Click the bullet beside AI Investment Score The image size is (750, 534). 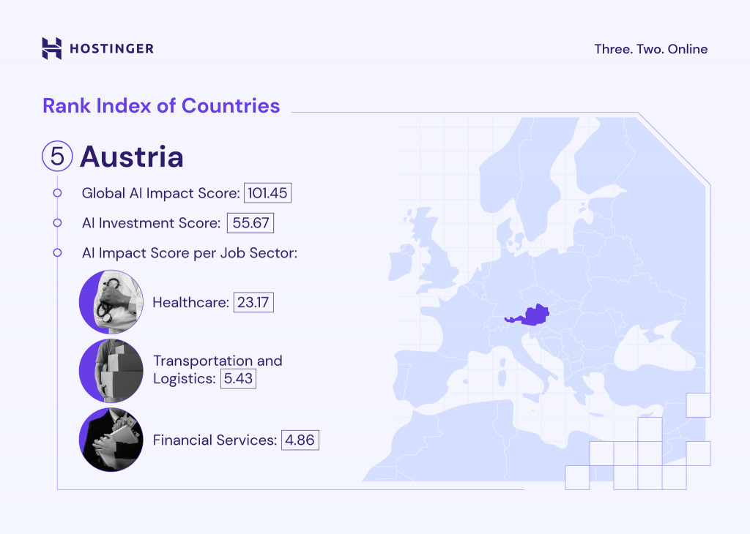tap(57, 223)
